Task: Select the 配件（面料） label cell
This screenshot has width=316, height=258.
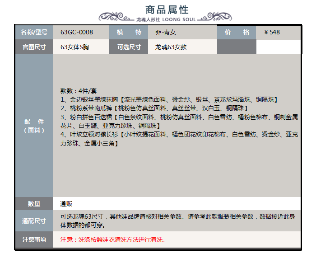Action: pos(34,126)
